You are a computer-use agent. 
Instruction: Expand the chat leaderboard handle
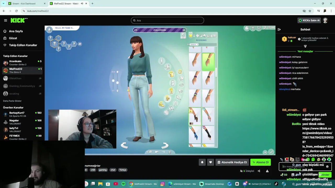pos(305,46)
